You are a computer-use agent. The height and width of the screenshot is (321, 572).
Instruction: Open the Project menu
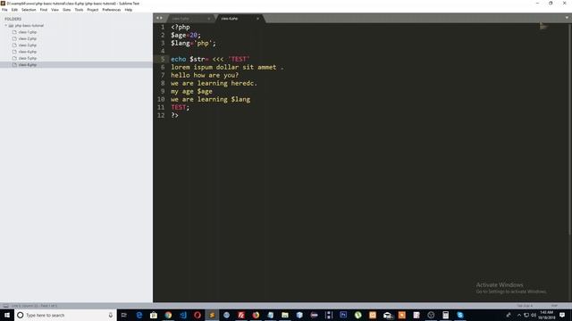click(93, 10)
